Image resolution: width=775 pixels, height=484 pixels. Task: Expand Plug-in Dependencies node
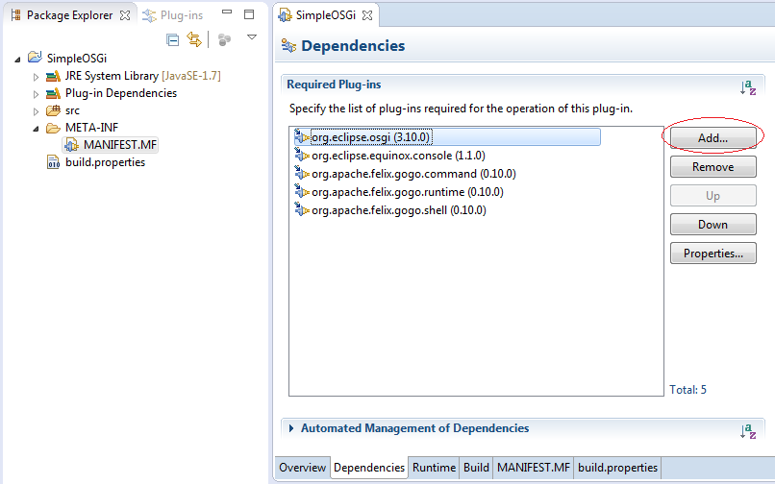[x=36, y=94]
